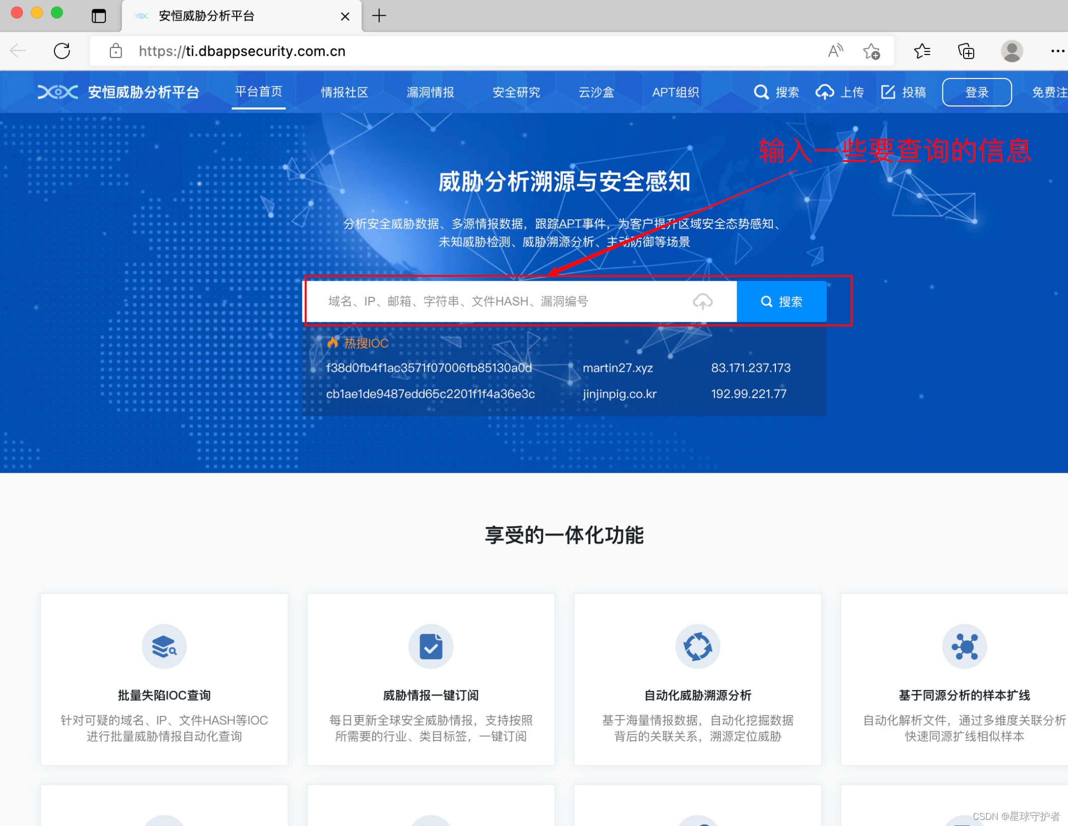Click the browser refresh icon
Screen dimensions: 1068x826
(x=62, y=51)
